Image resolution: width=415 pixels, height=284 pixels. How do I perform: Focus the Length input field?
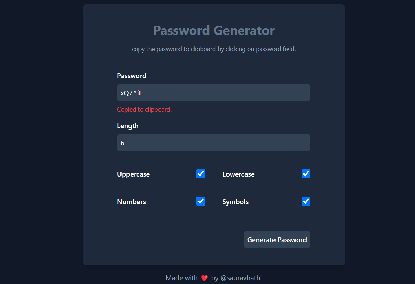pos(213,143)
